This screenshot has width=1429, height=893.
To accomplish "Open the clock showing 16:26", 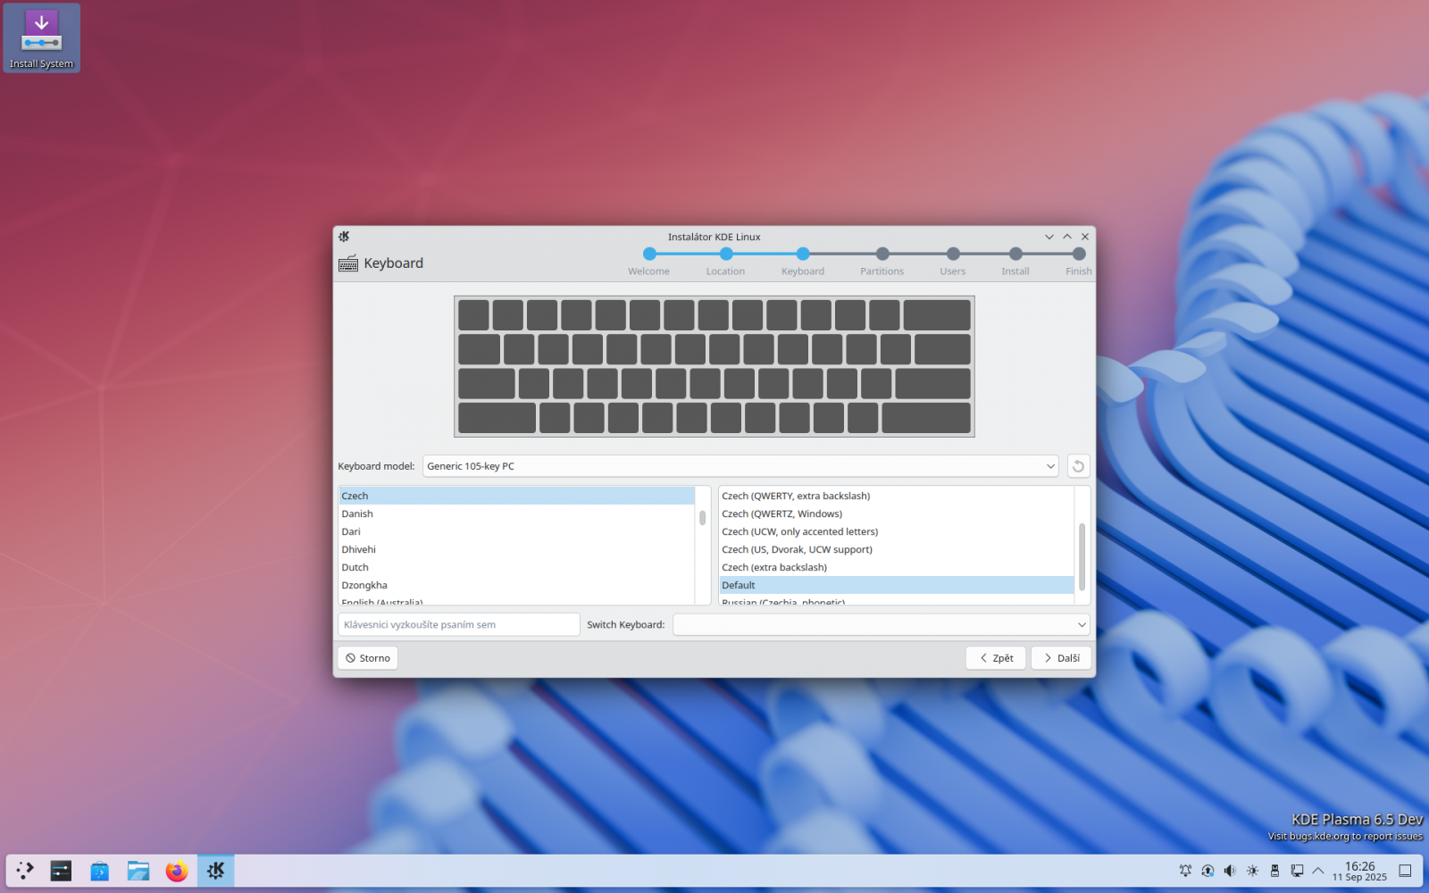I will tap(1359, 871).
